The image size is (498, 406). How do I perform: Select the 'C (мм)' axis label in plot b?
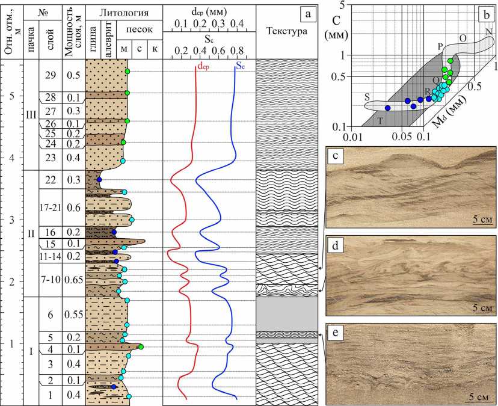pos(336,27)
